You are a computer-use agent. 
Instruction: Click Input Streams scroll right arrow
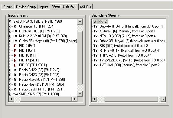coord(75,99)
